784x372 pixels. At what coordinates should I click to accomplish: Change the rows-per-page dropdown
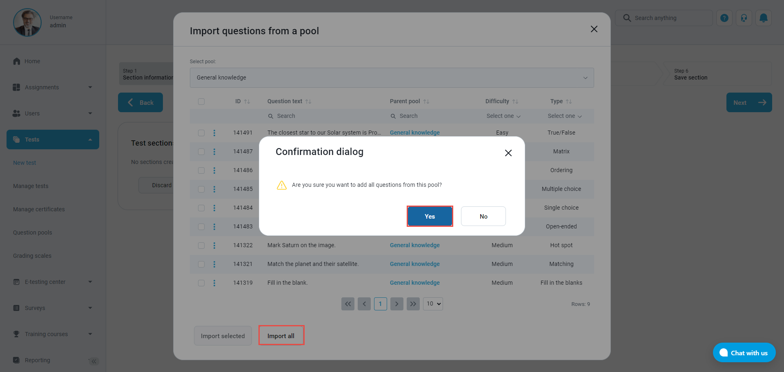(x=433, y=304)
